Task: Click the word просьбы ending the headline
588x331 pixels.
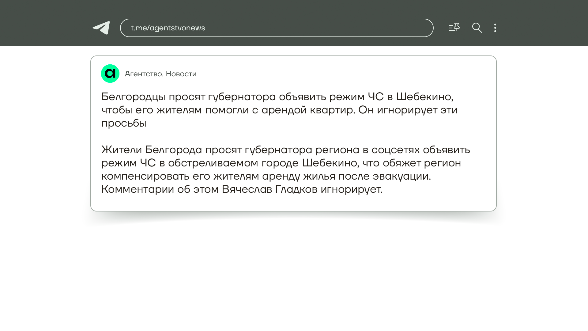Action: (124, 123)
